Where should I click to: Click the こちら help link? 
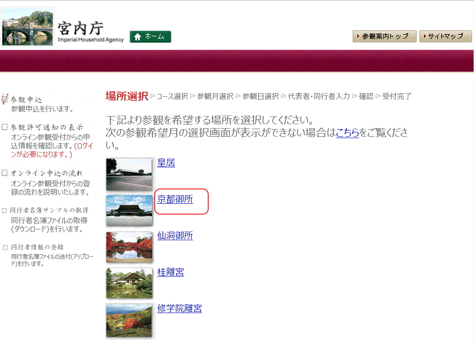click(x=347, y=133)
